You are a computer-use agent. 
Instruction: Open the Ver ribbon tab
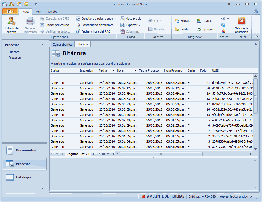(38, 12)
